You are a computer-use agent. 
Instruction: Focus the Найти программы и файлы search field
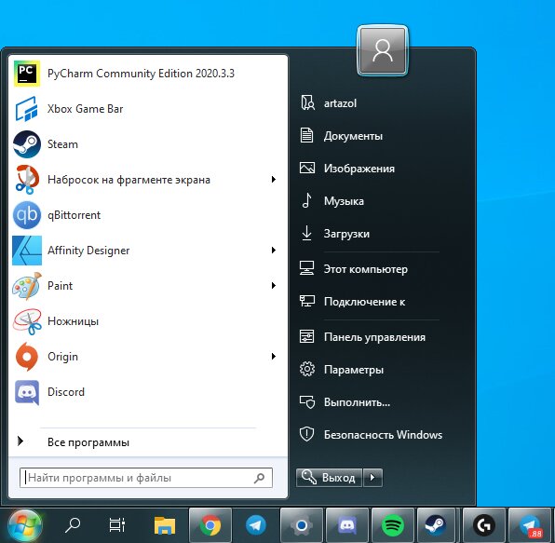coord(146,478)
